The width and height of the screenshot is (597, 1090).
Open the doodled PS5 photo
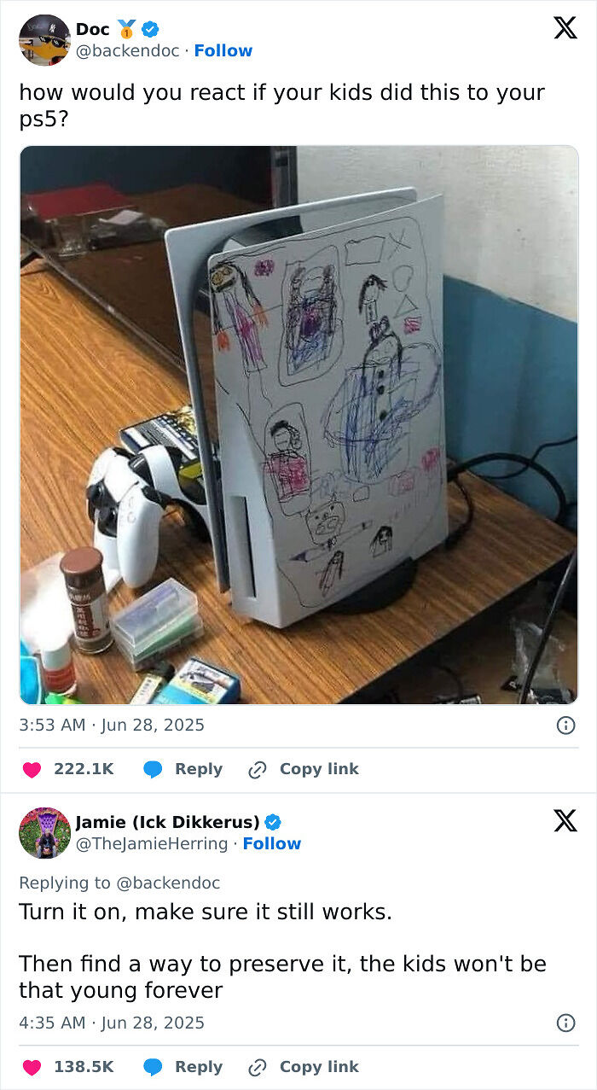click(x=298, y=425)
